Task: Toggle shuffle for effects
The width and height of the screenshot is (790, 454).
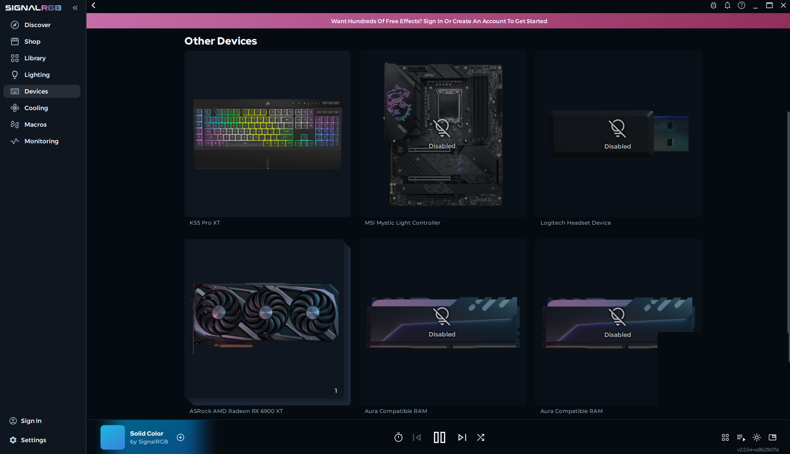Action: (x=481, y=437)
